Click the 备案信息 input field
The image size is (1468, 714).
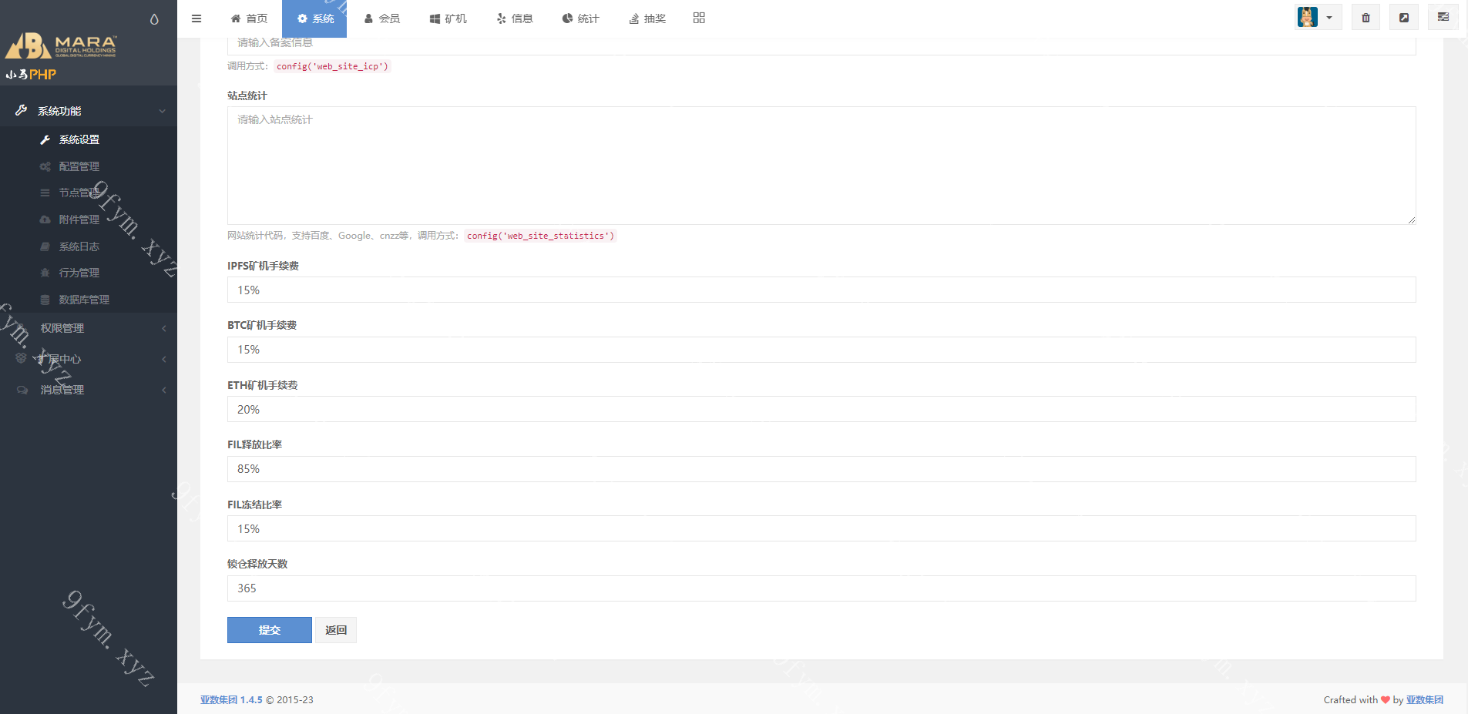click(x=821, y=45)
